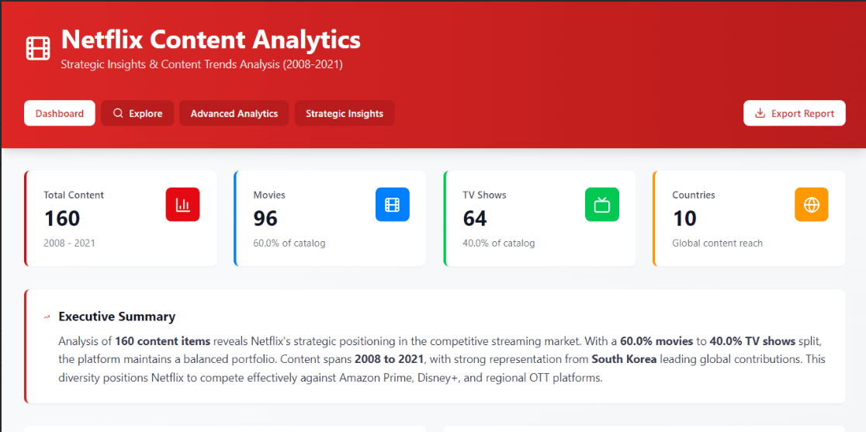Click the Global content reach text
The height and width of the screenshot is (432, 866).
coord(718,243)
